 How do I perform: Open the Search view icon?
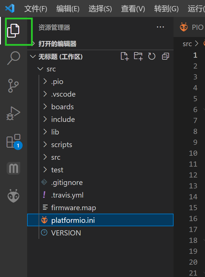[13, 58]
